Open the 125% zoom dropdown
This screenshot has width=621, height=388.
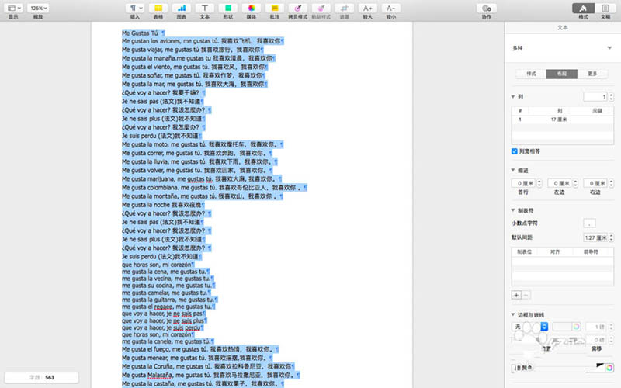pos(38,9)
